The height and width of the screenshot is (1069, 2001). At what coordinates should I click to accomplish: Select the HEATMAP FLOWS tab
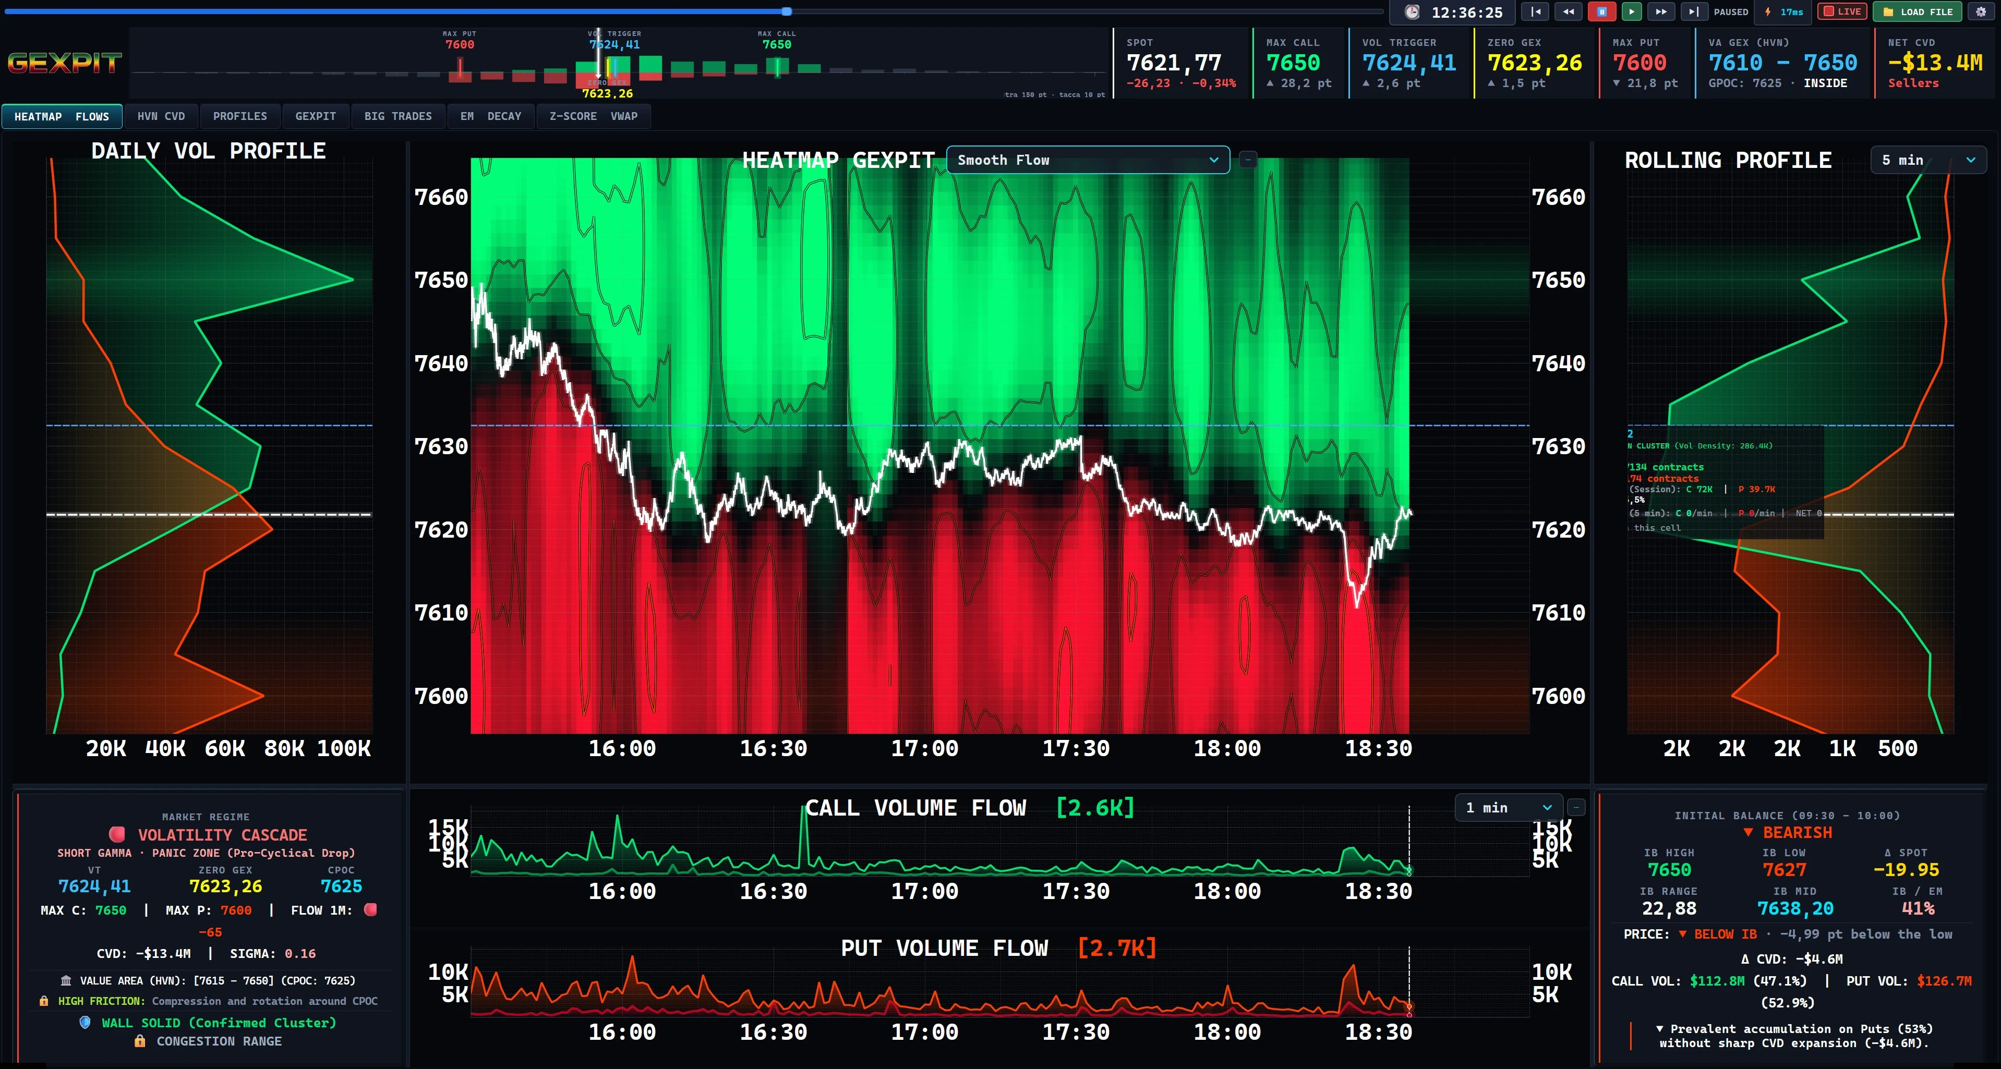(62, 116)
